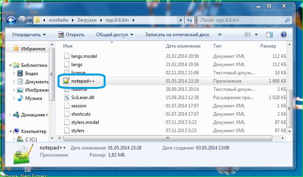Screen dimensions: 303x177
Task: Select the notepad++ application icon
Action: (x=67, y=81)
